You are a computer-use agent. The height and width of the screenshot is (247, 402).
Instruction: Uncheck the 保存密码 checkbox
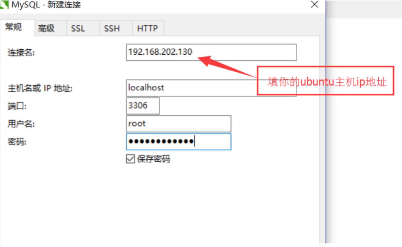(130, 159)
